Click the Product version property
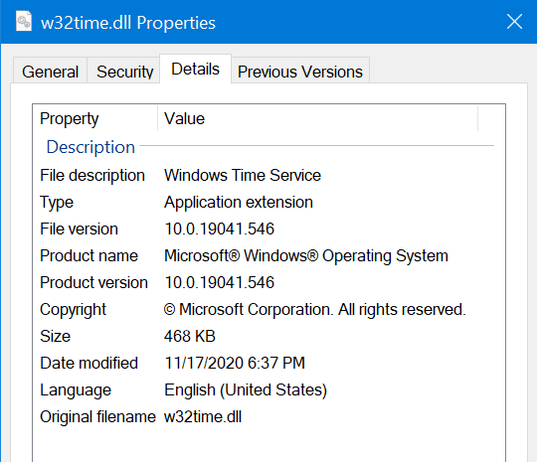 point(93,282)
